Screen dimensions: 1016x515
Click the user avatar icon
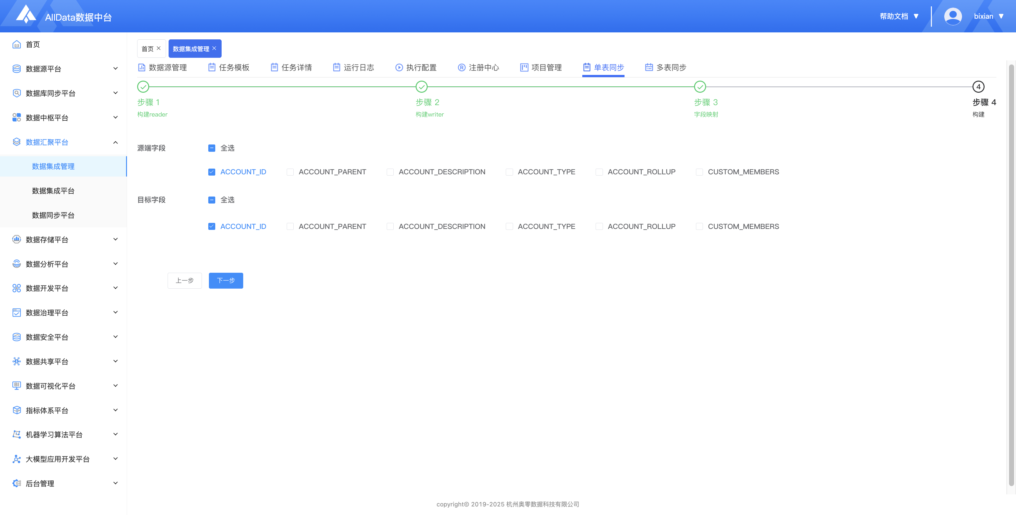coord(952,16)
